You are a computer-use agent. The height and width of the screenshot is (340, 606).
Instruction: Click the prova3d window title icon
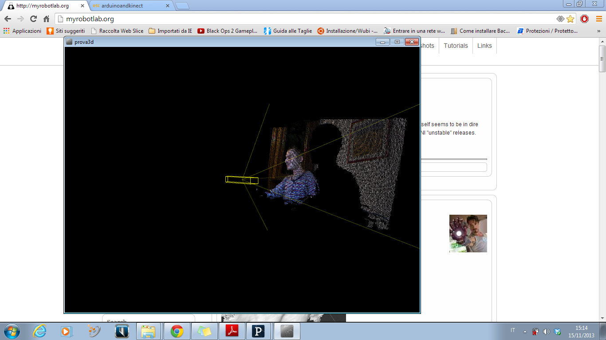[69, 42]
